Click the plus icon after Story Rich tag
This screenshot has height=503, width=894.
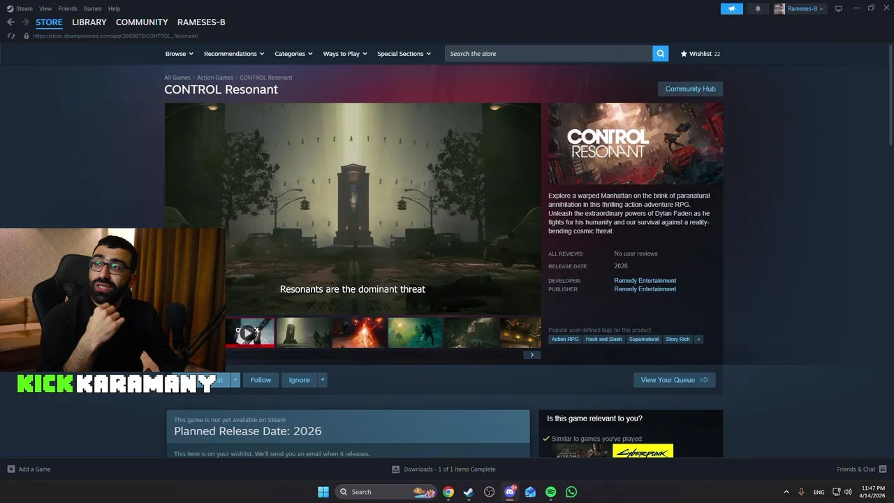coord(698,340)
